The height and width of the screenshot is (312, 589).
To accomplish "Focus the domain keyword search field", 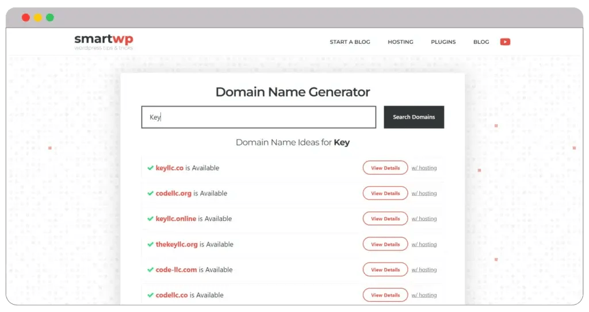I will 259,117.
